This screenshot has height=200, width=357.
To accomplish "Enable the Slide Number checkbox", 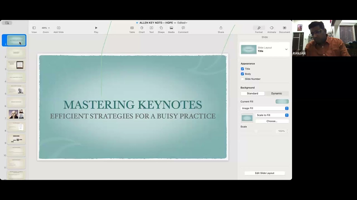I will [x=242, y=79].
